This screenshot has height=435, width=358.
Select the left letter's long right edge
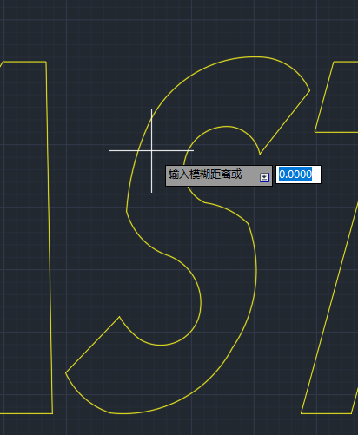pos(50,237)
